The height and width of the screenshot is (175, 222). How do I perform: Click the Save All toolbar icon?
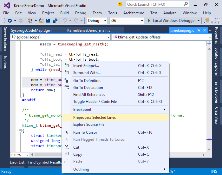(x=55, y=21)
